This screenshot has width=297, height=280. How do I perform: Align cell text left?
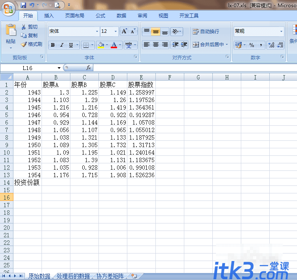(147, 45)
